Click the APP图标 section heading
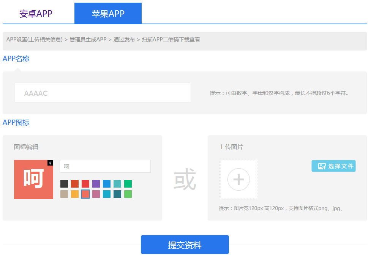Viewport: 368px width, 259px height. [16, 122]
